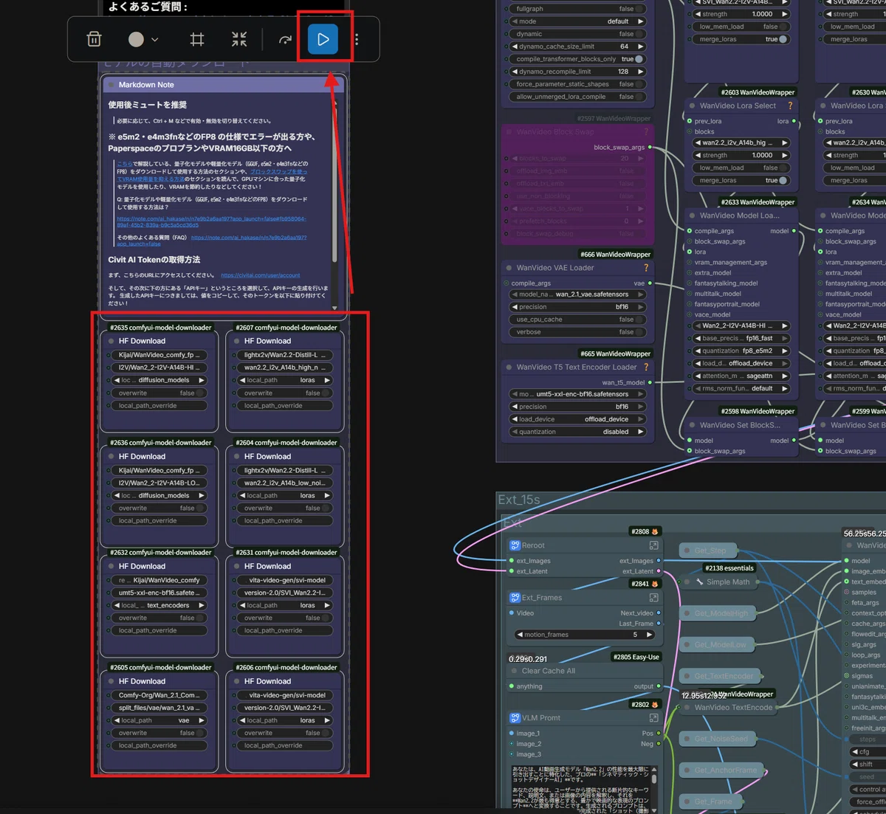The height and width of the screenshot is (814, 886).
Task: Collapse the WanVideo VAE Loader node via its dot
Action: (509, 268)
